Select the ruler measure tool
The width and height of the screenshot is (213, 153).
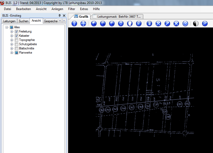pos(205,24)
